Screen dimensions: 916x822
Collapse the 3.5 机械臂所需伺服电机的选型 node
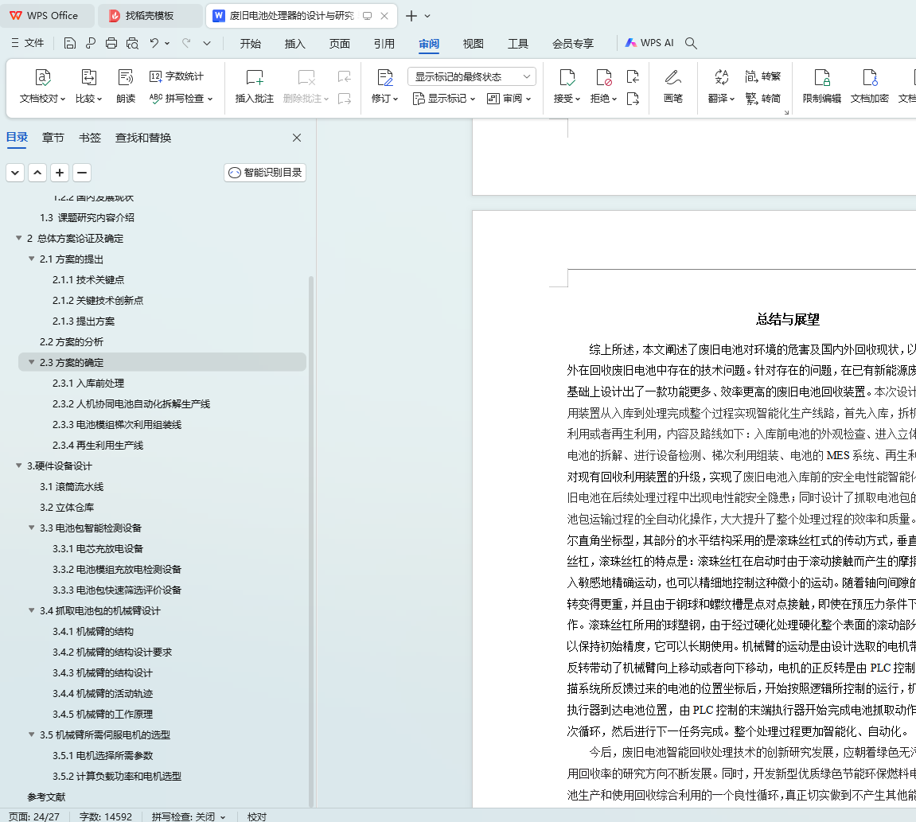[32, 734]
